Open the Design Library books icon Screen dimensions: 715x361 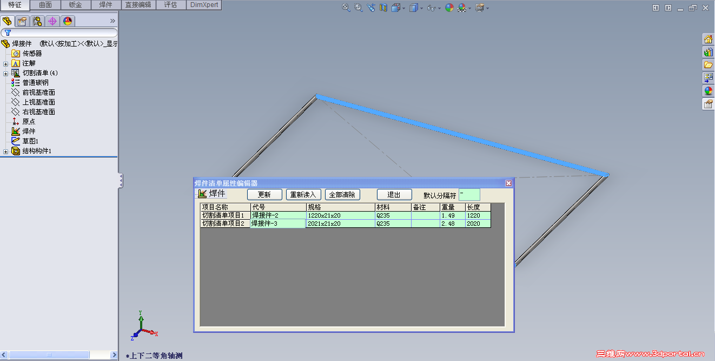[708, 52]
